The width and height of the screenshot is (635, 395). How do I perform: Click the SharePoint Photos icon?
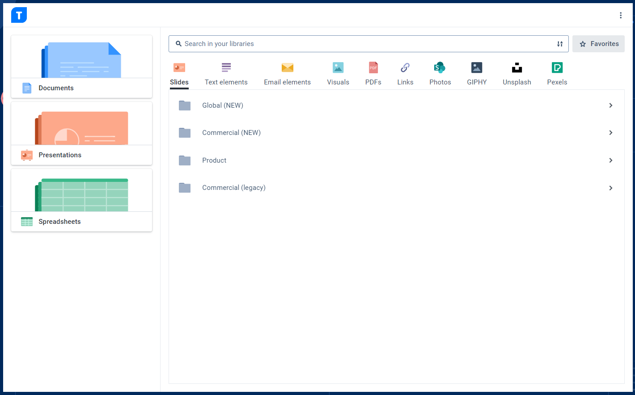point(440,67)
